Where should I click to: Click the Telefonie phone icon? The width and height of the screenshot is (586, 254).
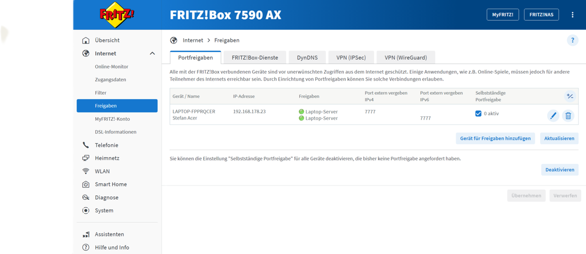point(86,145)
